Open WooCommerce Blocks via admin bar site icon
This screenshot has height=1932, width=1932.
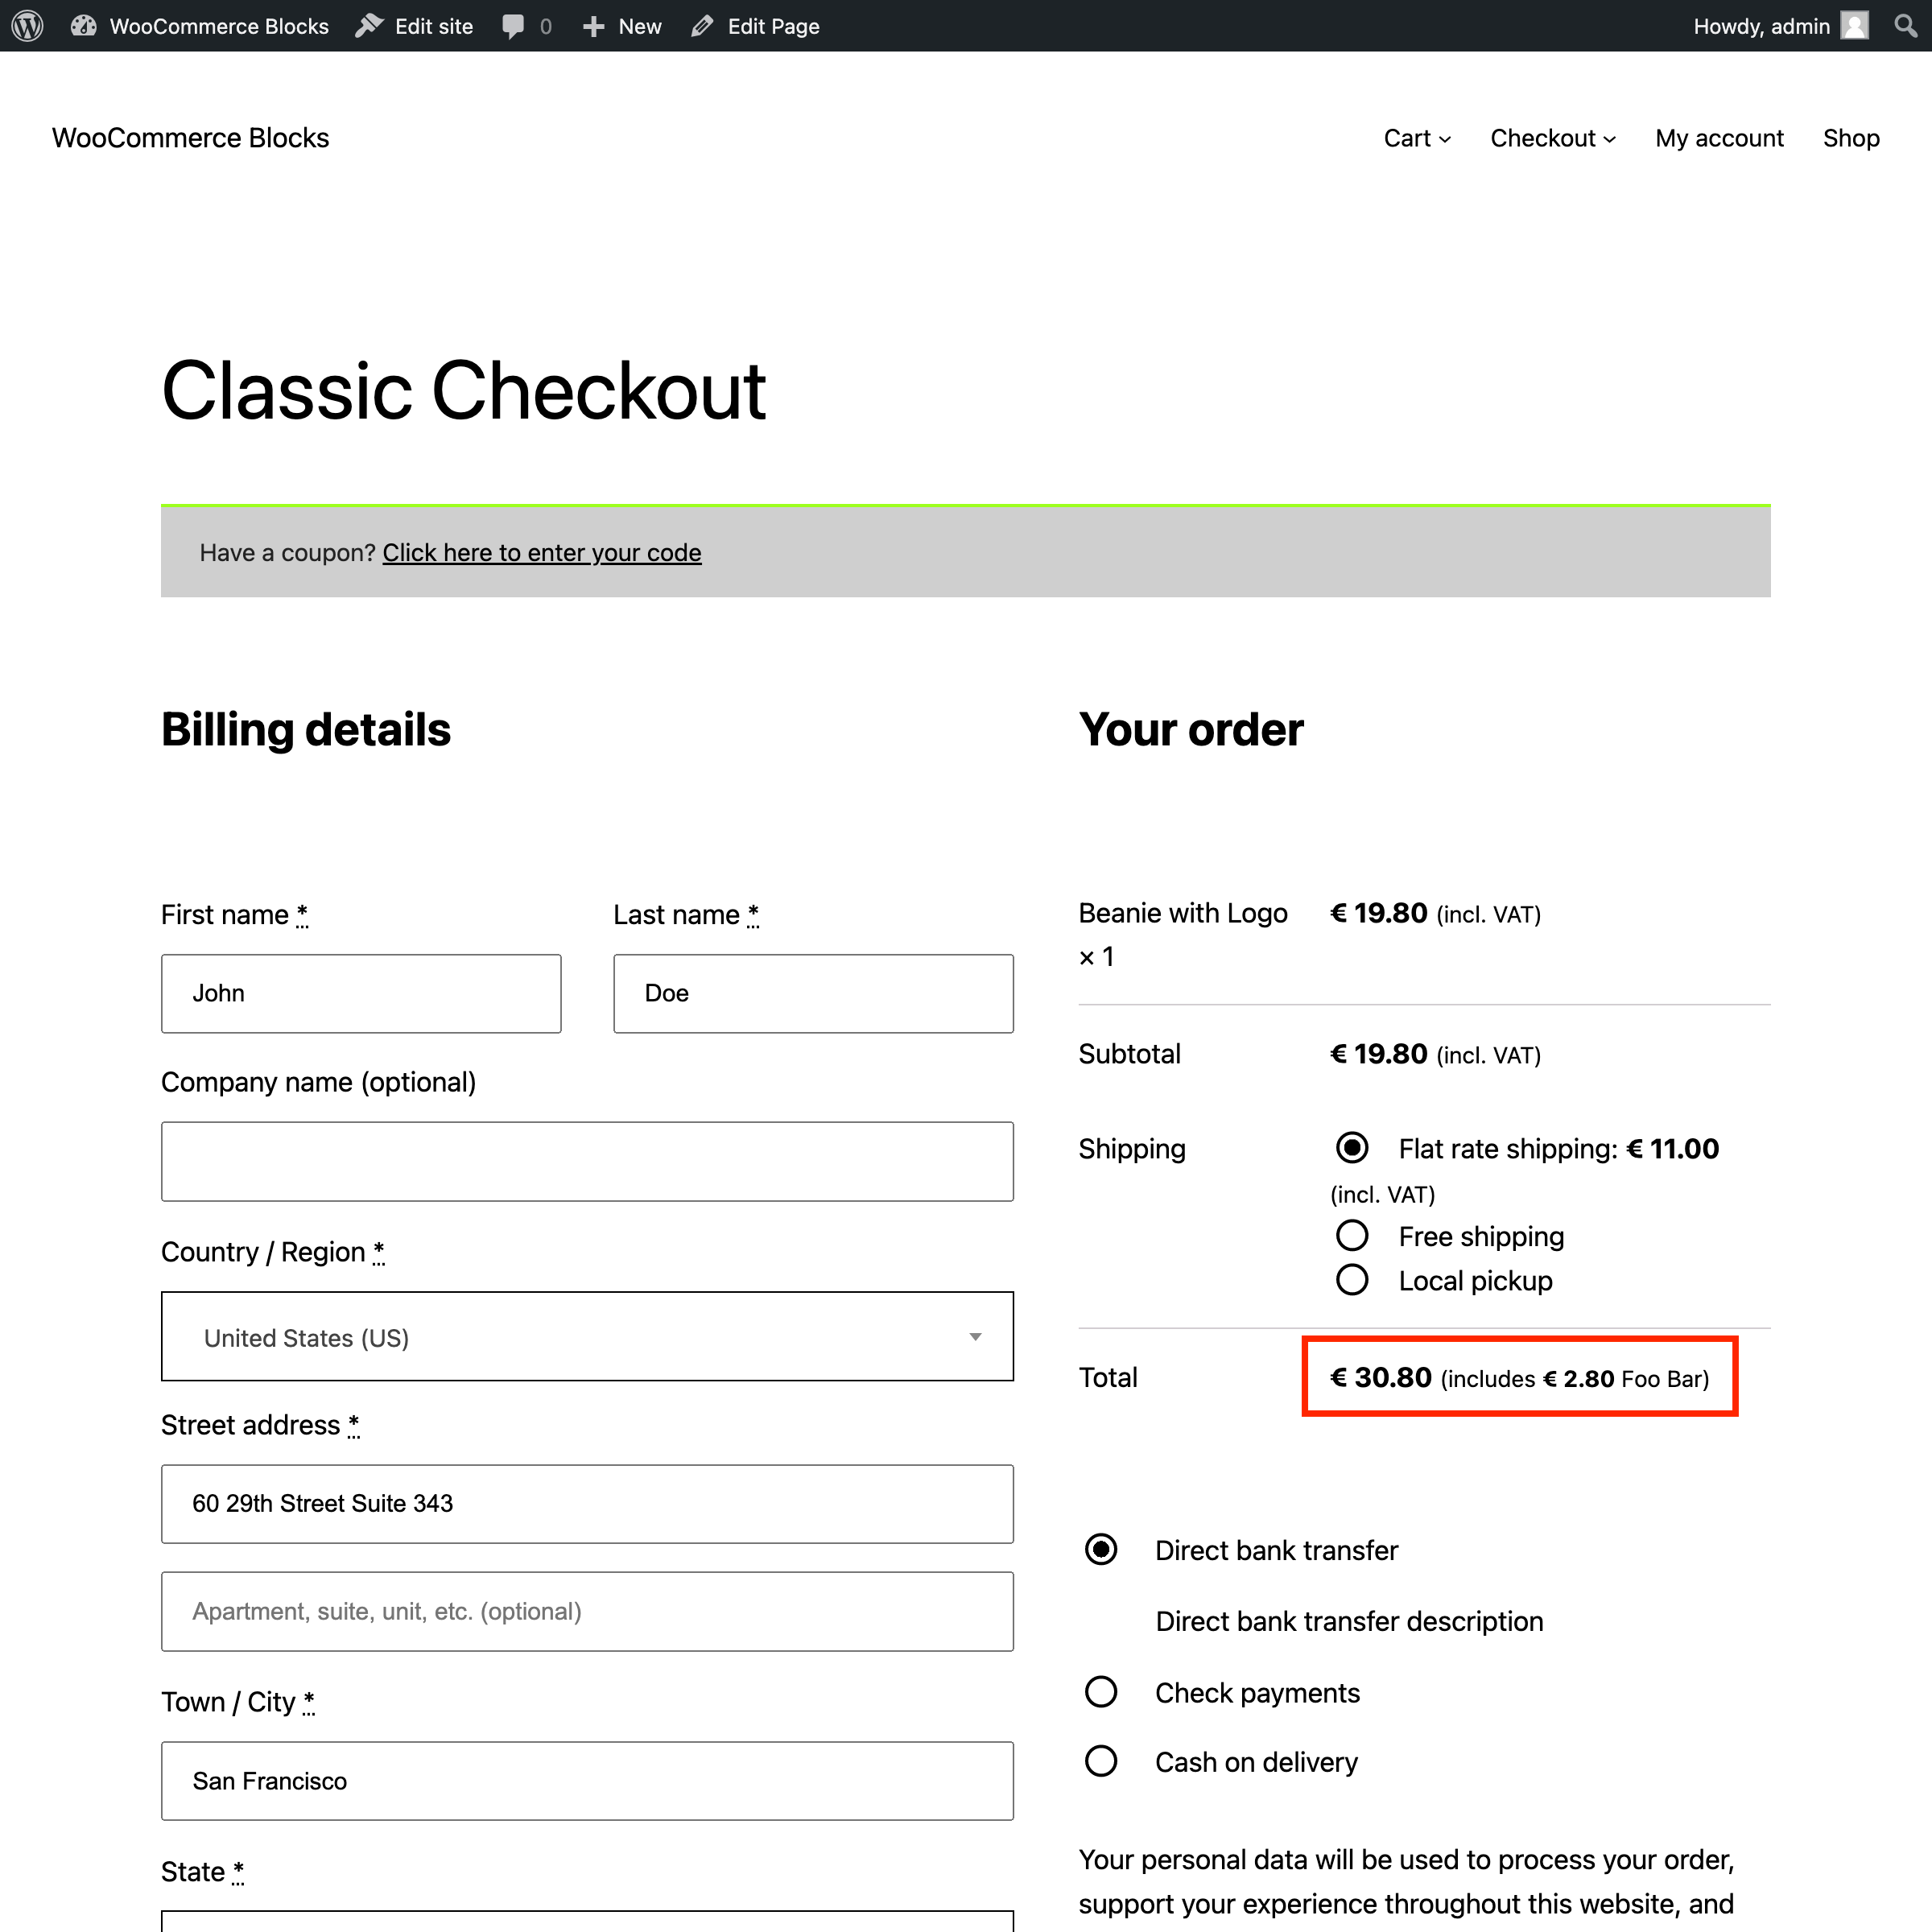click(84, 26)
